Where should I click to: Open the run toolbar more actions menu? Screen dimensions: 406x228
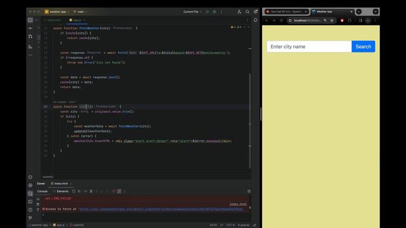[221, 11]
